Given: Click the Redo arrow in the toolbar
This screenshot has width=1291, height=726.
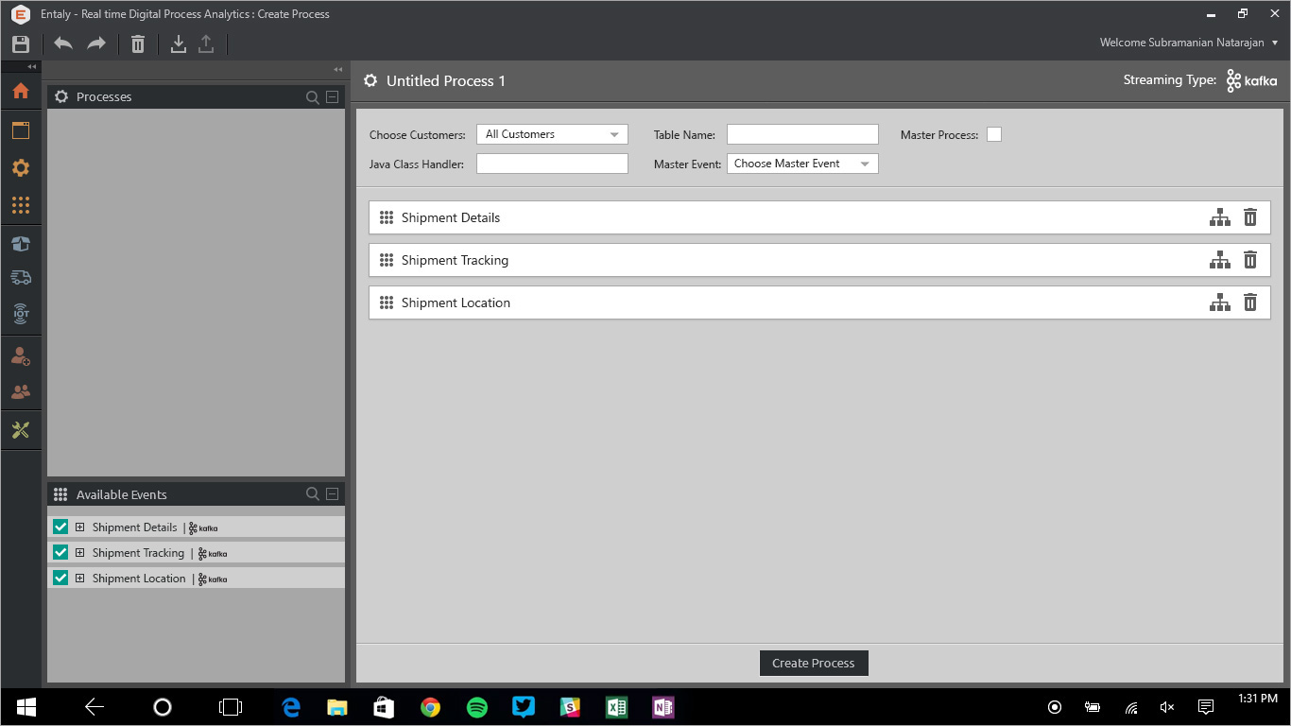Looking at the screenshot, I should tap(96, 43).
